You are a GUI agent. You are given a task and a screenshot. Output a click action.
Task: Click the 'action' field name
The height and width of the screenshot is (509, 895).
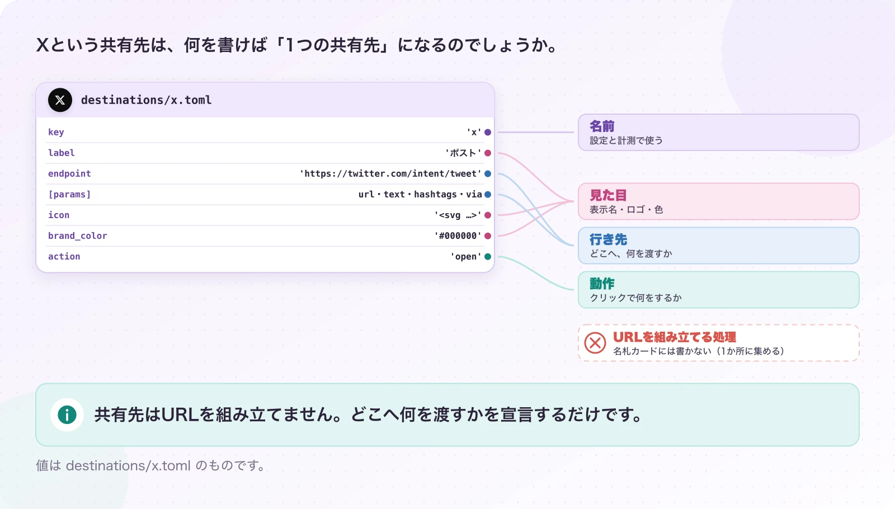[64, 257]
